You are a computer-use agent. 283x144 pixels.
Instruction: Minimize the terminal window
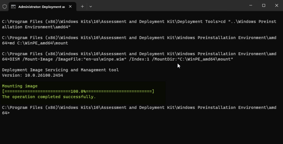[251, 5]
